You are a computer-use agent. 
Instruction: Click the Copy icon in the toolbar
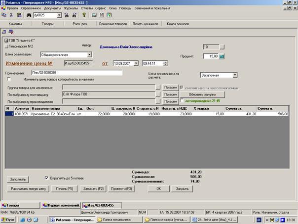[4, 15]
